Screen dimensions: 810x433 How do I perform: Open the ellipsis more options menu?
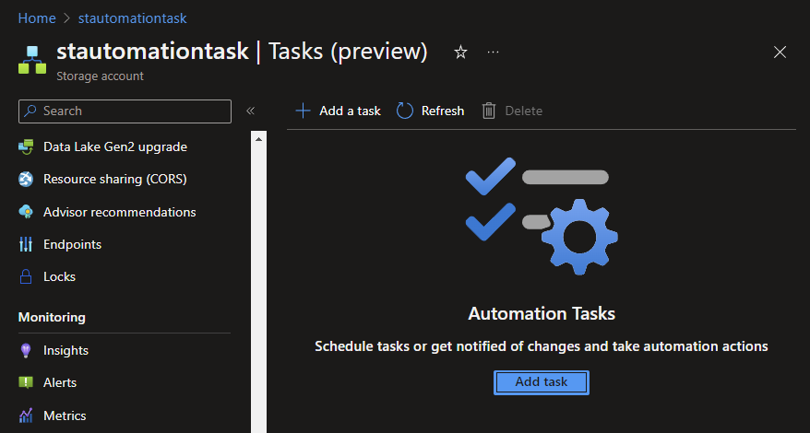[x=494, y=53]
